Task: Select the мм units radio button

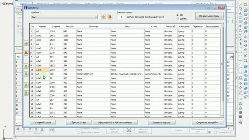Action: (x=177, y=15)
